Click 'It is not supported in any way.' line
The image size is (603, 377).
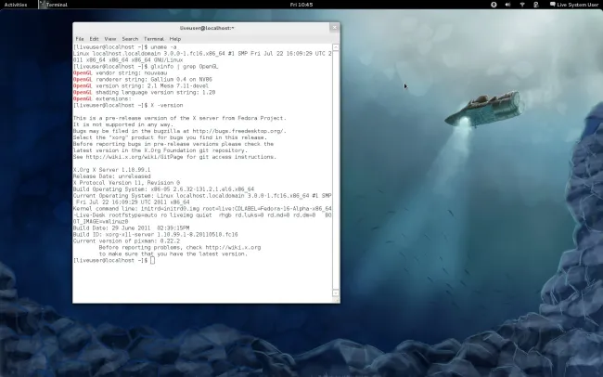tap(123, 124)
